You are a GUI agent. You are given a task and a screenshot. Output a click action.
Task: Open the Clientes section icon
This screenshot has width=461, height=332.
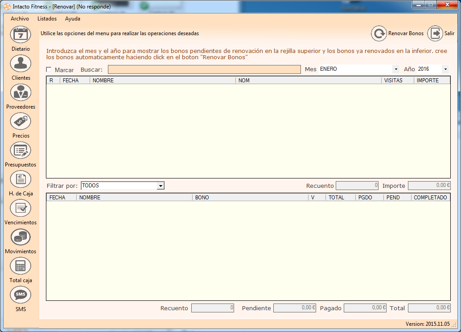click(21, 64)
